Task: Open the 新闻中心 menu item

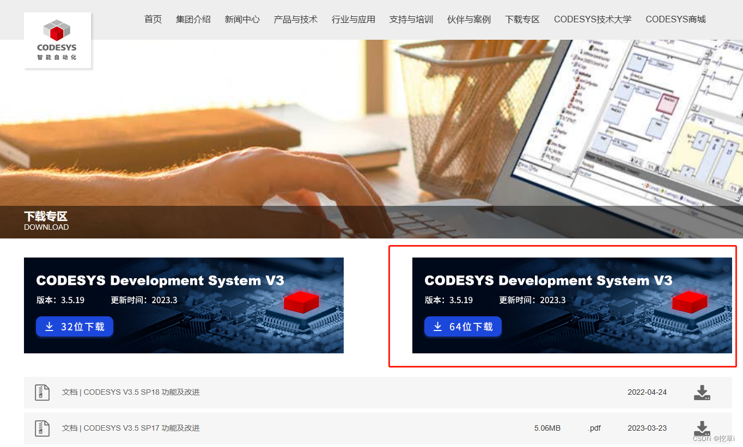Action: 242,19
